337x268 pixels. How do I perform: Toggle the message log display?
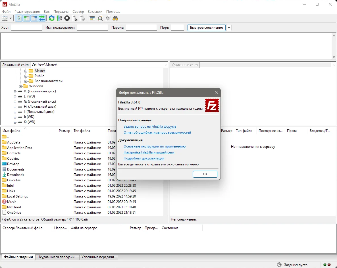19,18
